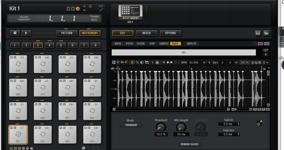Toggle mute on pad C1
The image size is (284, 150).
click(x=12, y=128)
